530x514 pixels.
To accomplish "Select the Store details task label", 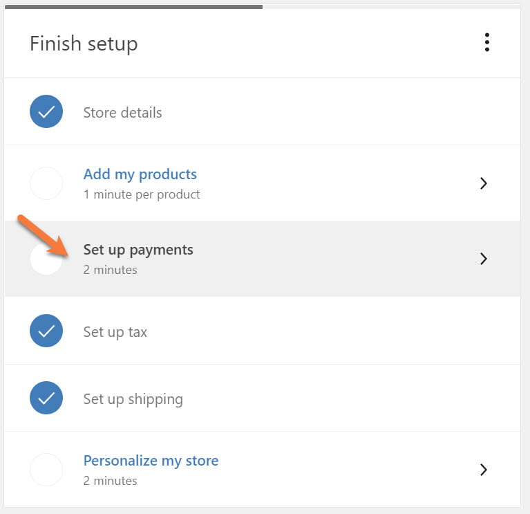I will (x=122, y=113).
